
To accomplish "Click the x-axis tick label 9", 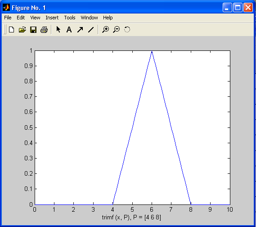I will [210, 209].
